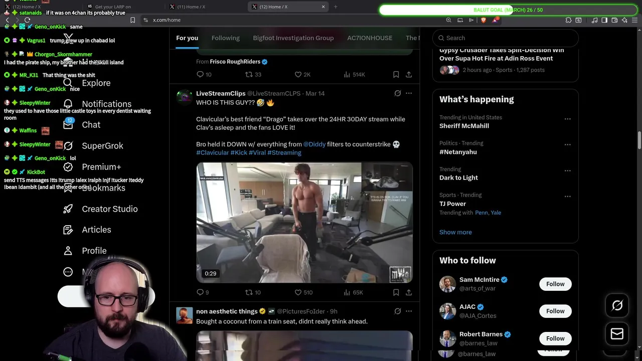Switch to the AC7IONHOUSE tab
This screenshot has width=642, height=361.
click(370, 38)
